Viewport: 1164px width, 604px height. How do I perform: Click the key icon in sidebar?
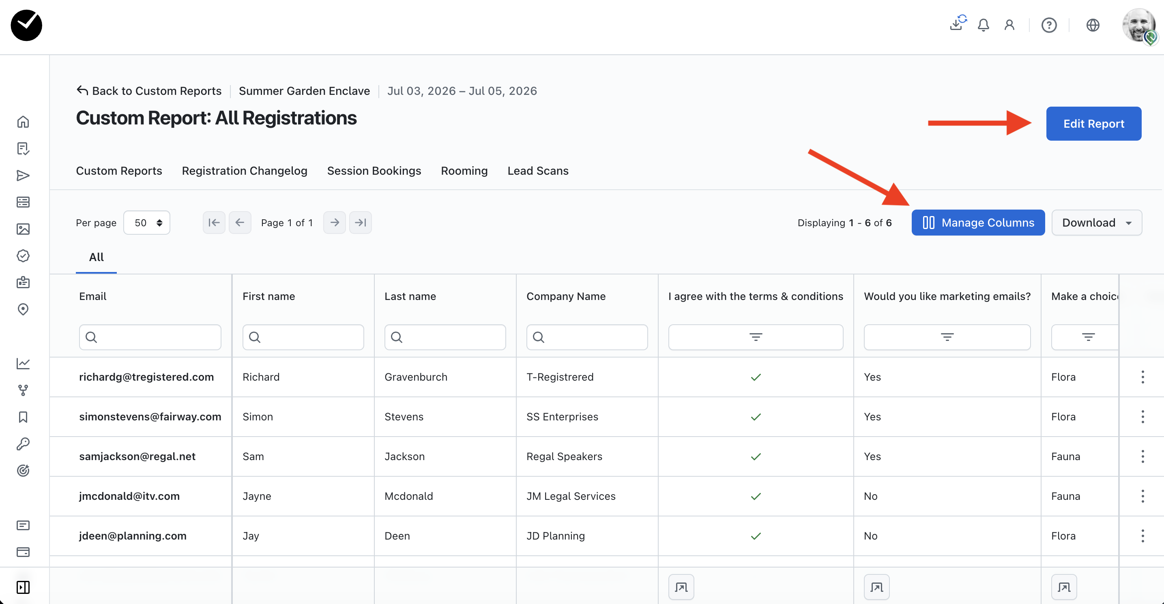click(23, 443)
